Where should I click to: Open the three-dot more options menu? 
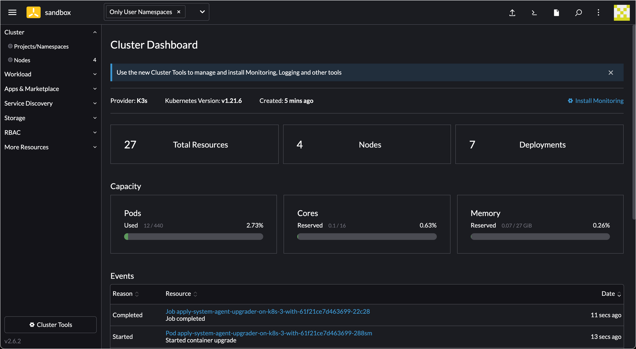[x=598, y=13]
